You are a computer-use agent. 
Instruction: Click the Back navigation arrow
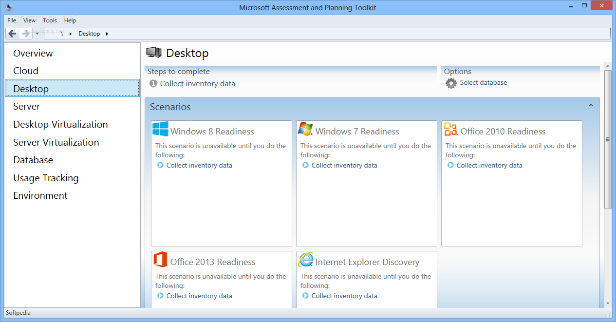click(12, 34)
